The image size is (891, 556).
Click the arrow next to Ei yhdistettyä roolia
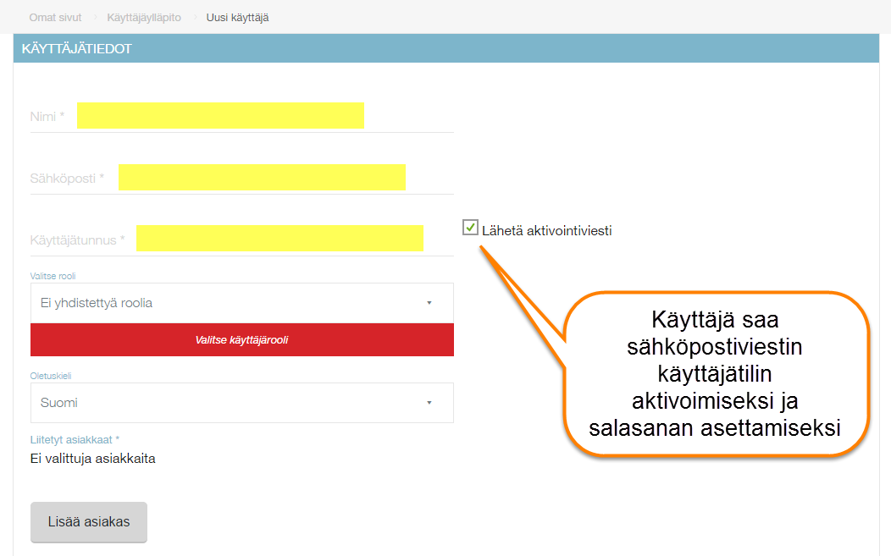pos(429,303)
